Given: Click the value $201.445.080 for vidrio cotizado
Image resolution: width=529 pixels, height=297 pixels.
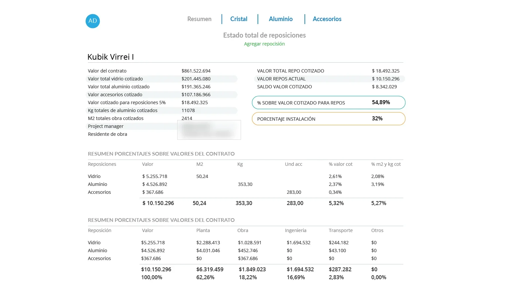Looking at the screenshot, I should pos(196,79).
